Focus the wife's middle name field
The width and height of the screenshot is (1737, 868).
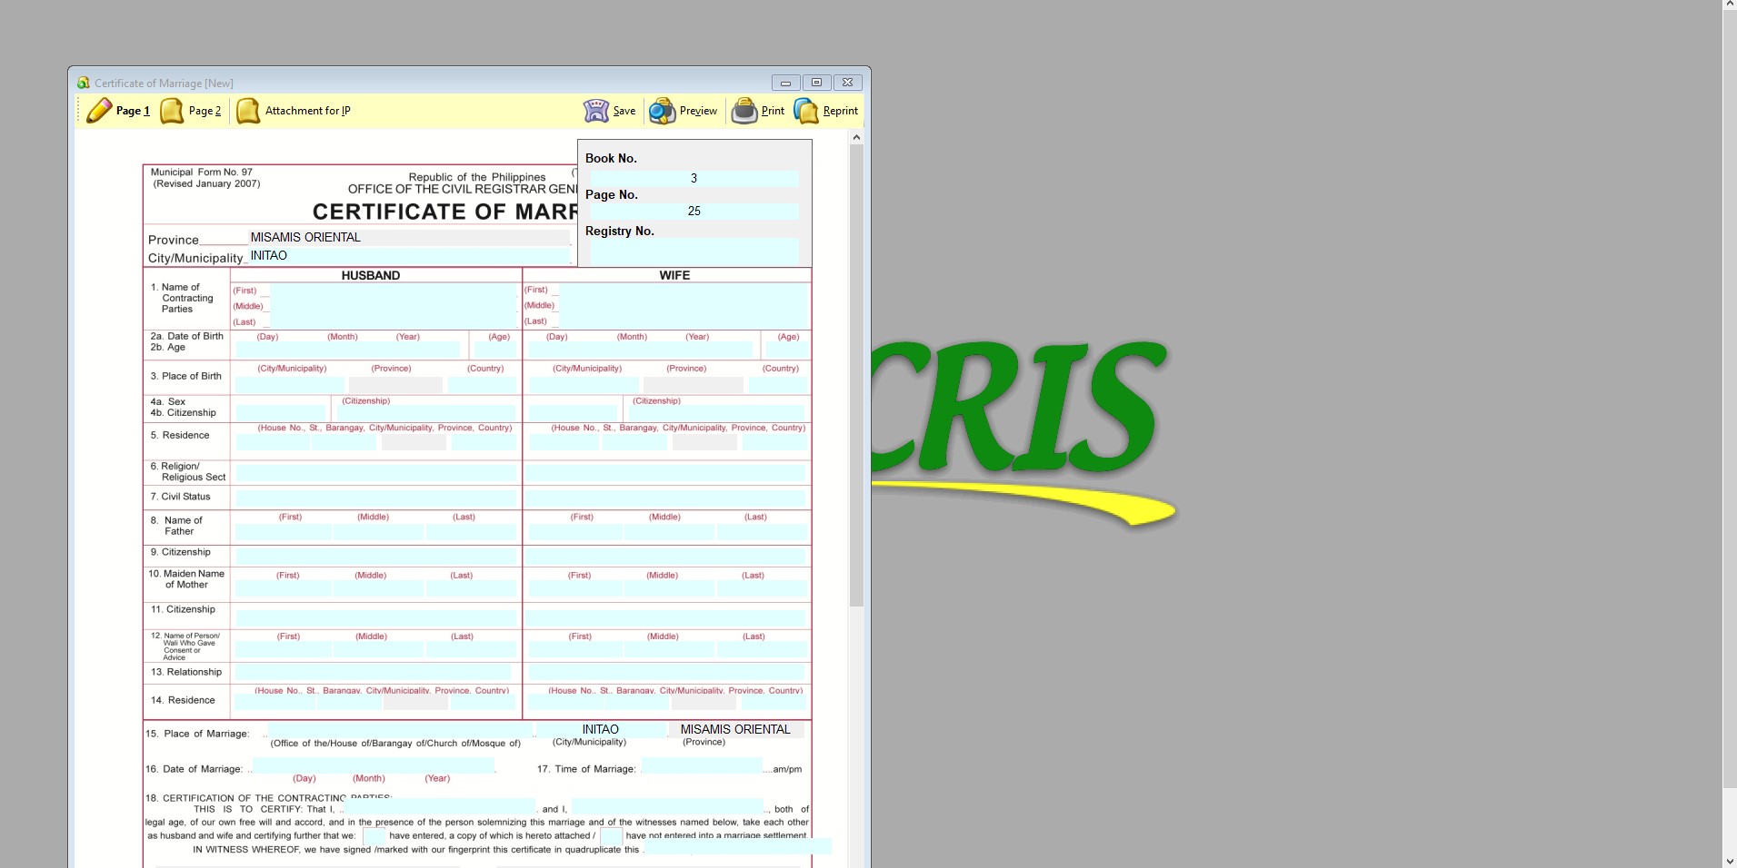[x=683, y=306]
